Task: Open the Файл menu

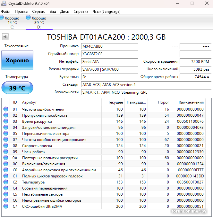Action: 5,12
